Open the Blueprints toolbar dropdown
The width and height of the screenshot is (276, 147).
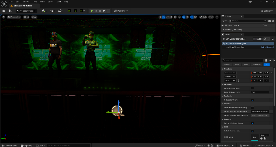click(53, 11)
